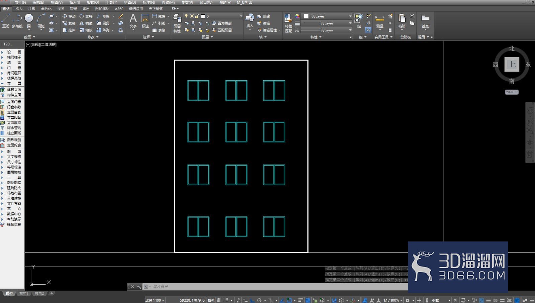Click the 表格 (Table) tool

159,30
